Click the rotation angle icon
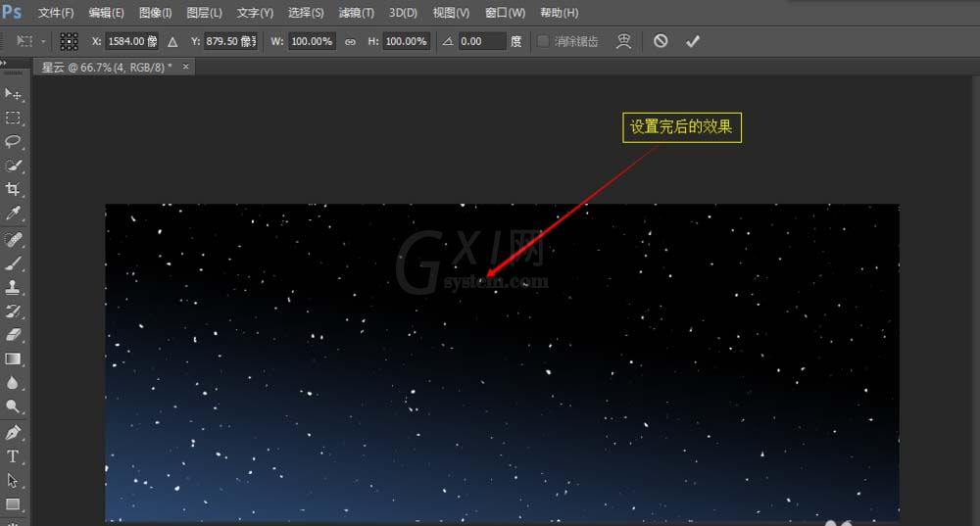980x526 pixels. (448, 42)
